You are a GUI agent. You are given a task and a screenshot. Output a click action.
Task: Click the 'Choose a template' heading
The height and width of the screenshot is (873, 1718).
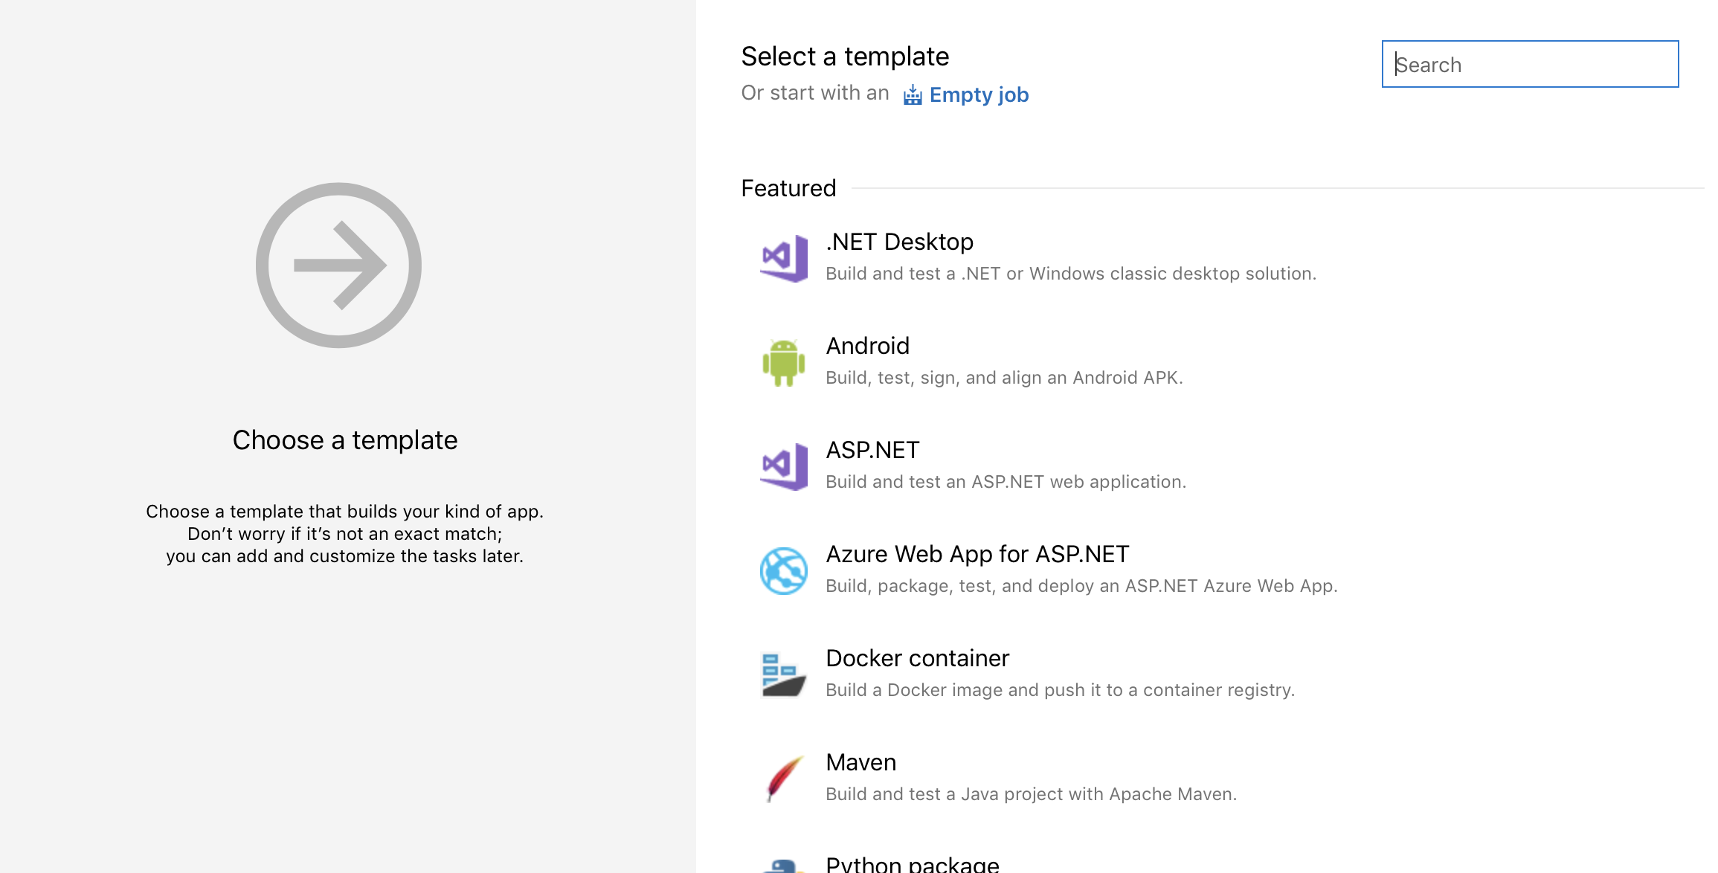[345, 440]
